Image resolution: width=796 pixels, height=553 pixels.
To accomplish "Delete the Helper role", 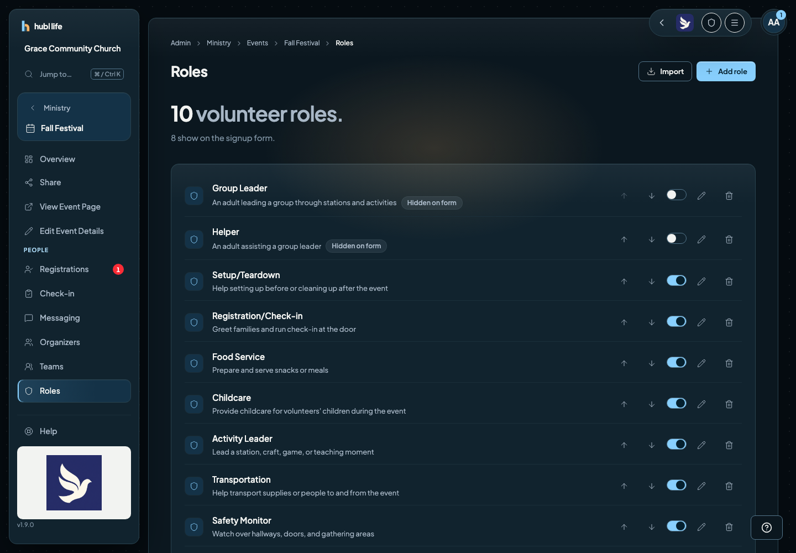I will (729, 239).
